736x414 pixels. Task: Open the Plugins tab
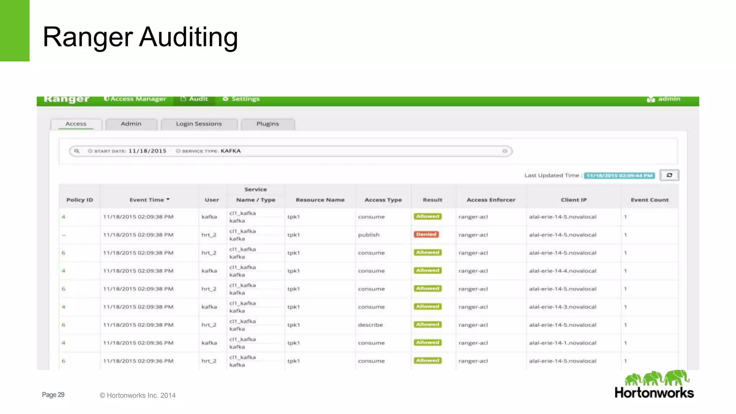tap(267, 124)
